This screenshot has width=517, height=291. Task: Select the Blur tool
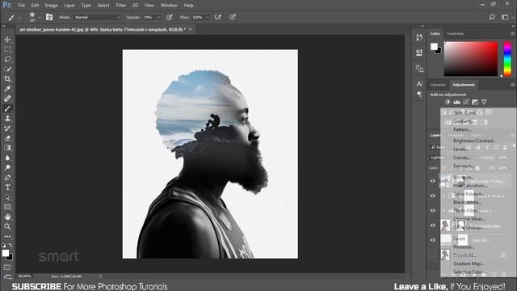7,158
